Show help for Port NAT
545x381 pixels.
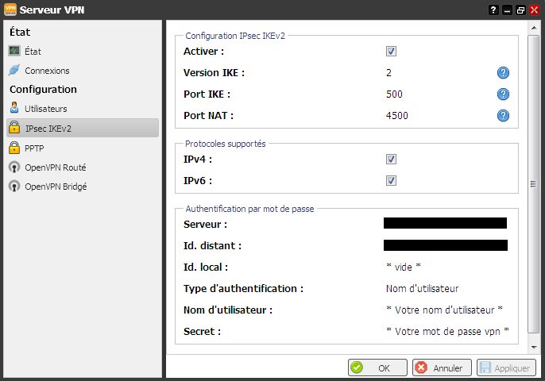503,116
